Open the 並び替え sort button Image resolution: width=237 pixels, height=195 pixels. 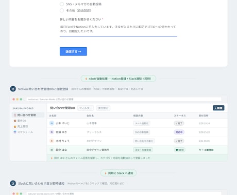pos(103,108)
